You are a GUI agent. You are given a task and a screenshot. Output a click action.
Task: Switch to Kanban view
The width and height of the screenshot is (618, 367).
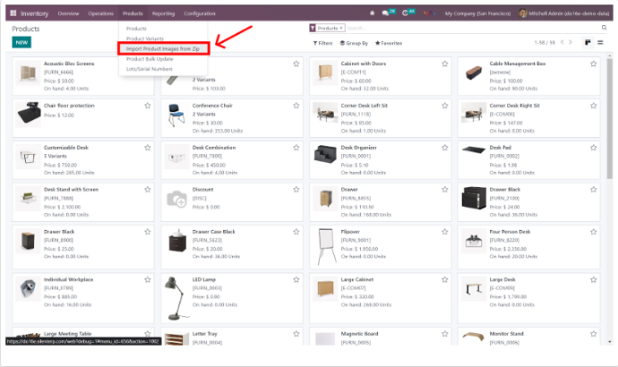(588, 43)
